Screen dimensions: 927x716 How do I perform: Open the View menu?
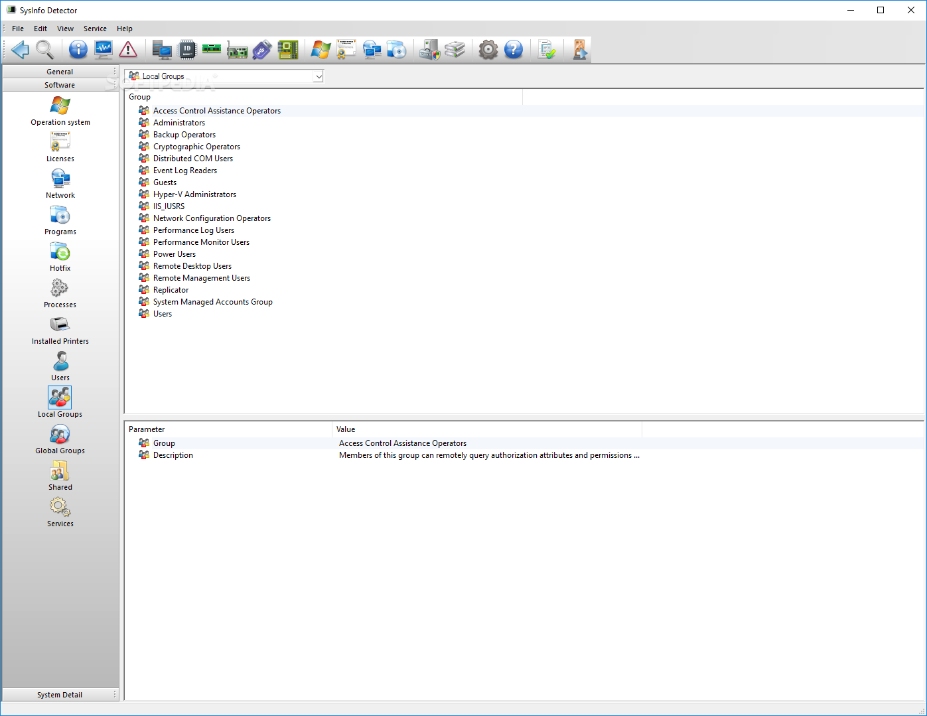click(x=65, y=29)
